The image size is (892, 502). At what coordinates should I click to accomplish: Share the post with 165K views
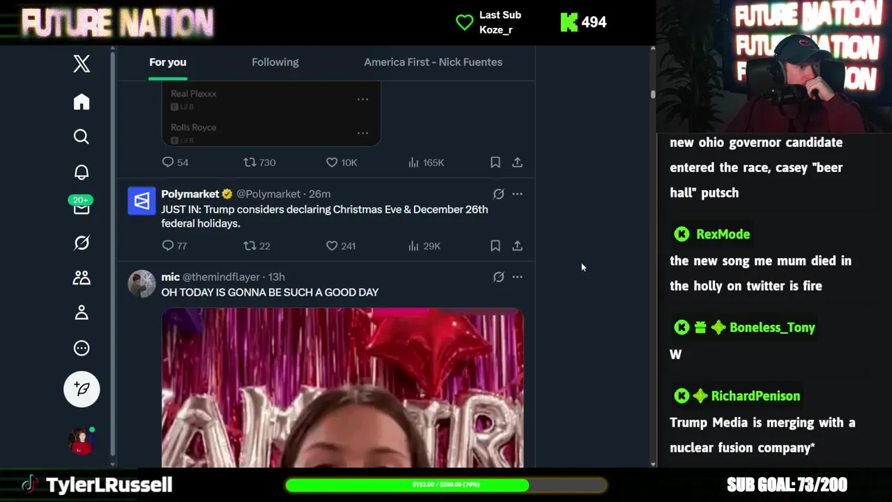[517, 162]
